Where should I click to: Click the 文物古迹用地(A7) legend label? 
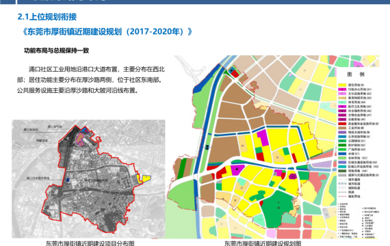click(x=360, y=115)
